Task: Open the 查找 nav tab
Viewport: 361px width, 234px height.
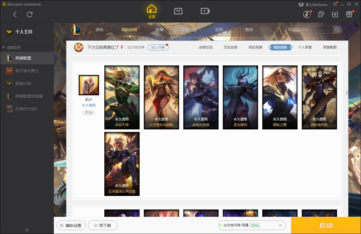Action: point(249,30)
